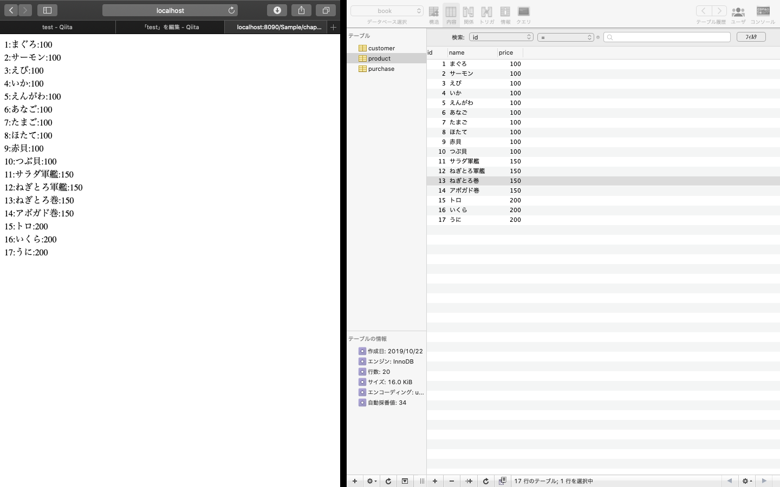The height and width of the screenshot is (487, 780).
Task: Open the Safari downloads button
Action: point(277,10)
